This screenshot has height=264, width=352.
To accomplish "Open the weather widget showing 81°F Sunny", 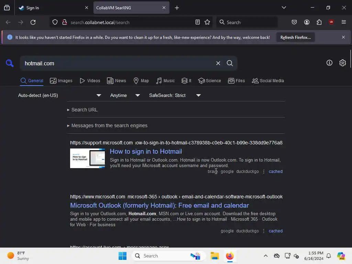I will 18,256.
